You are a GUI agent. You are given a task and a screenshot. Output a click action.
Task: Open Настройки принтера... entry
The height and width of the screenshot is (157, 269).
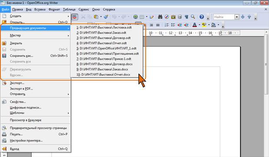click(x=36, y=141)
